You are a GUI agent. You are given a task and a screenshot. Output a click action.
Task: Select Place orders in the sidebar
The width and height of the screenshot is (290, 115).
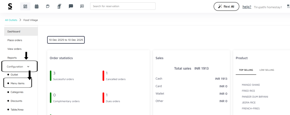tap(15, 40)
